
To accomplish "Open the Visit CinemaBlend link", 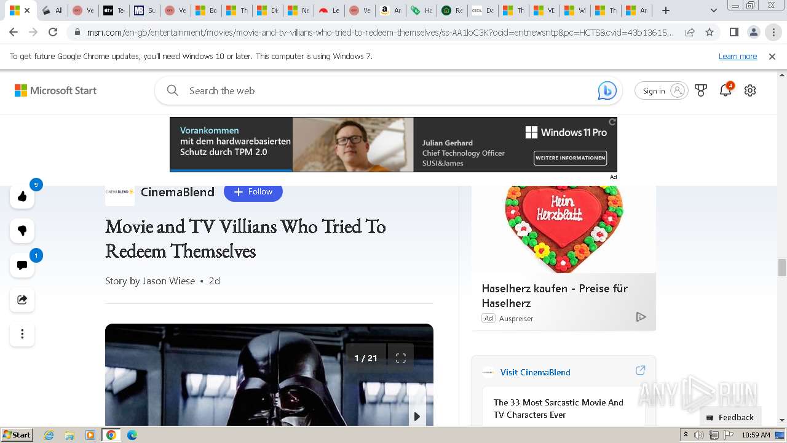I will (535, 372).
